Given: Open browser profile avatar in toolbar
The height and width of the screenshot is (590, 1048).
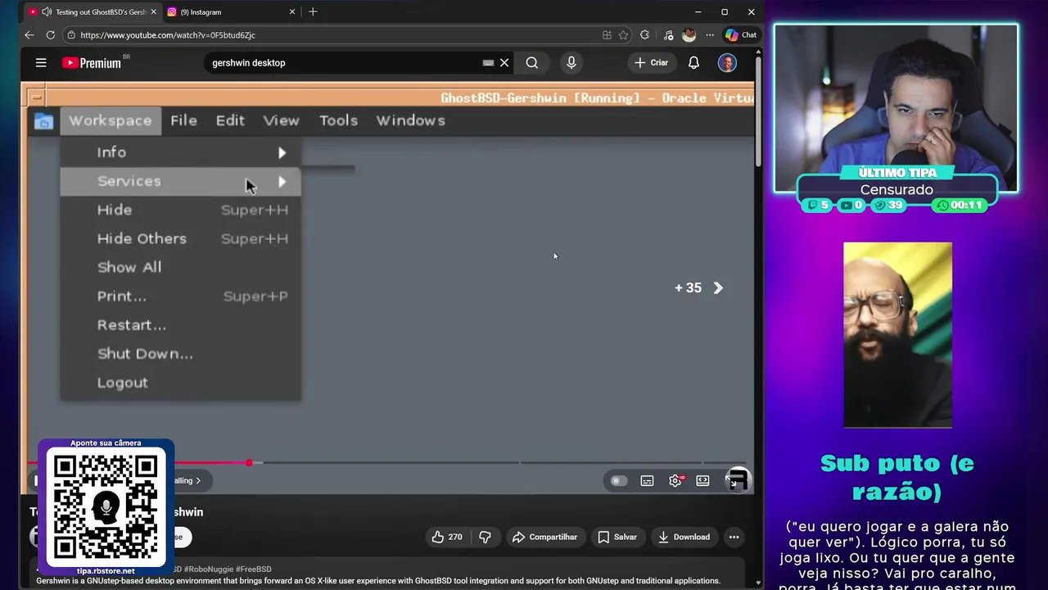Looking at the screenshot, I should click(x=689, y=35).
